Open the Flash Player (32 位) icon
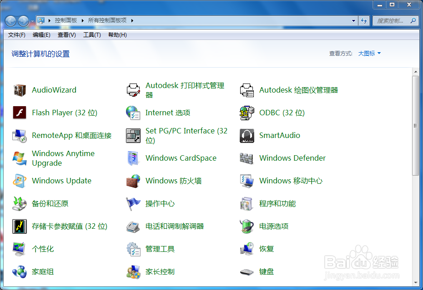The width and height of the screenshot is (423, 290). [x=20, y=113]
